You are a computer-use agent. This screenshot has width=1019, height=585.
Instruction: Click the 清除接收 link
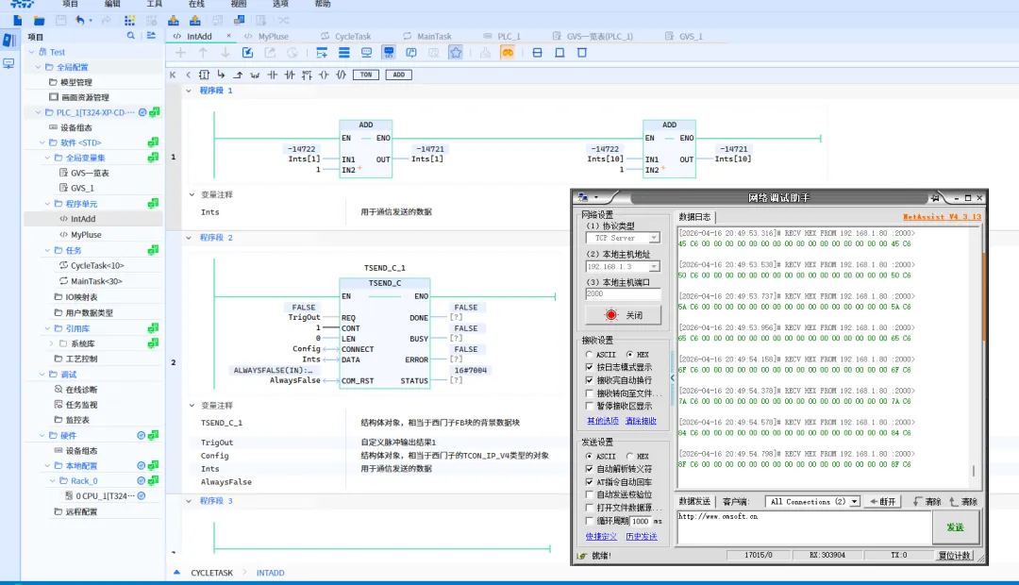coord(641,421)
